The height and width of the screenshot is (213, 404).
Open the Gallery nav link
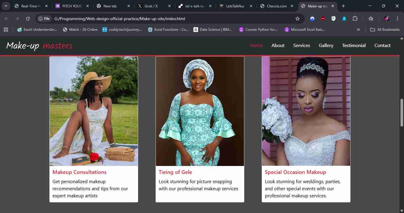pyautogui.click(x=326, y=46)
